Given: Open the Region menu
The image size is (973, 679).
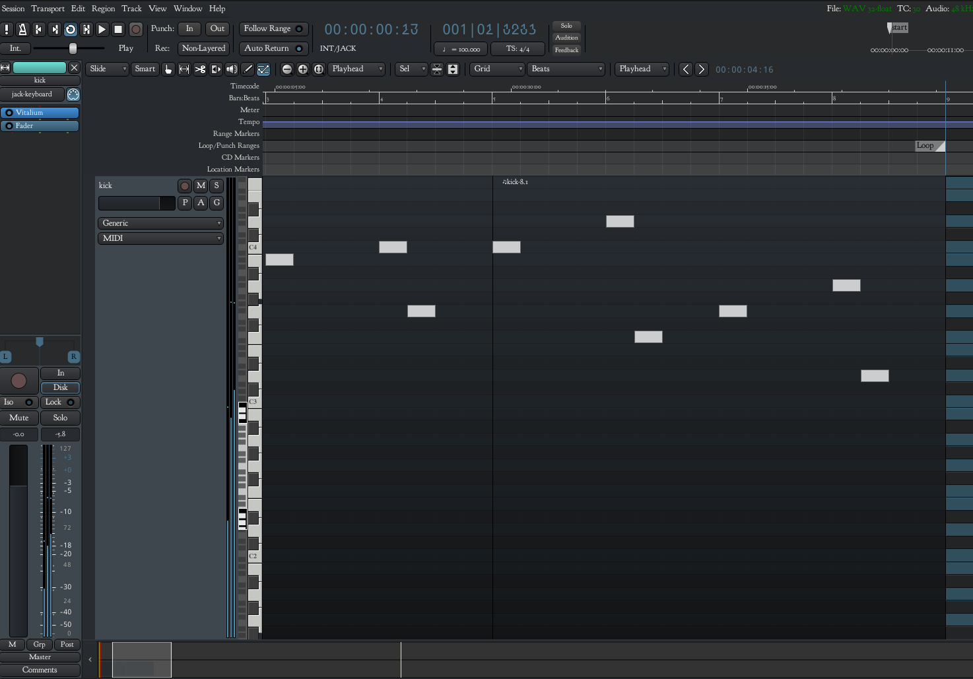Looking at the screenshot, I should tap(103, 9).
